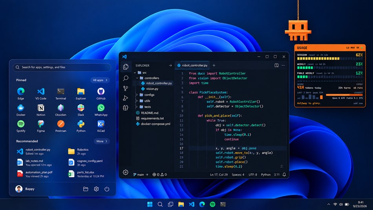Open All apps list
This screenshot has width=373, height=210.
tap(100, 80)
